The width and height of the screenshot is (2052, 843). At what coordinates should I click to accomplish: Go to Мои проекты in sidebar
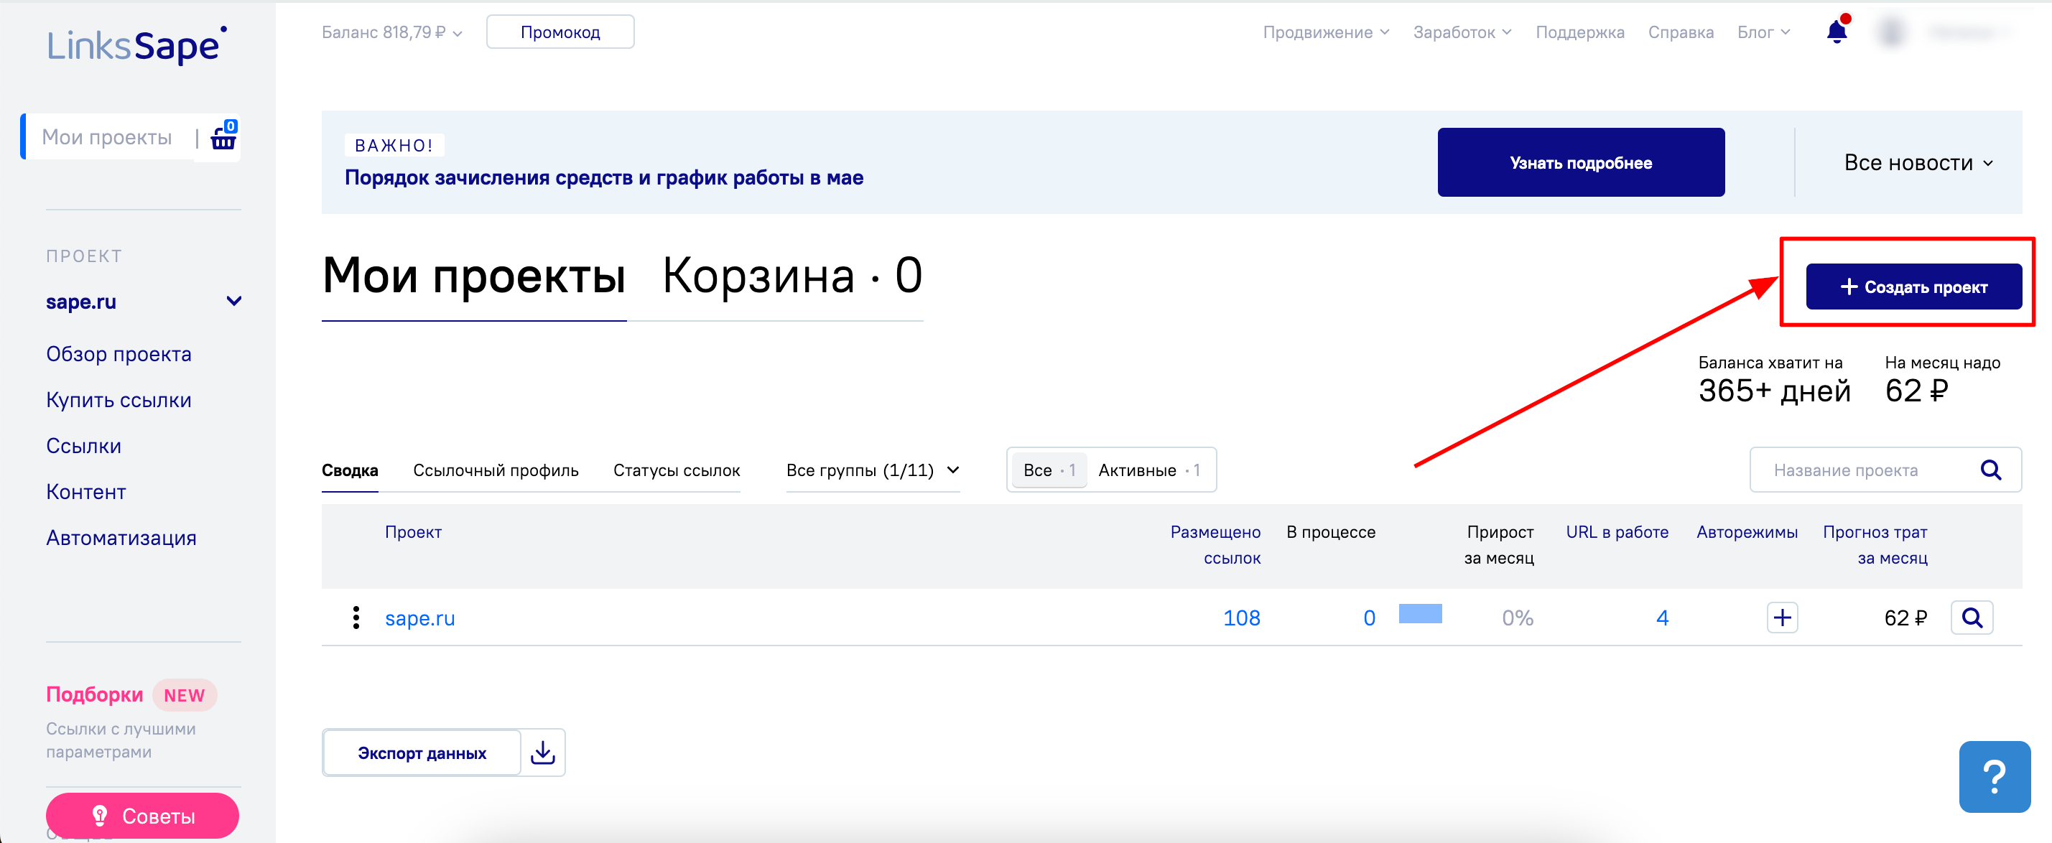click(x=107, y=137)
